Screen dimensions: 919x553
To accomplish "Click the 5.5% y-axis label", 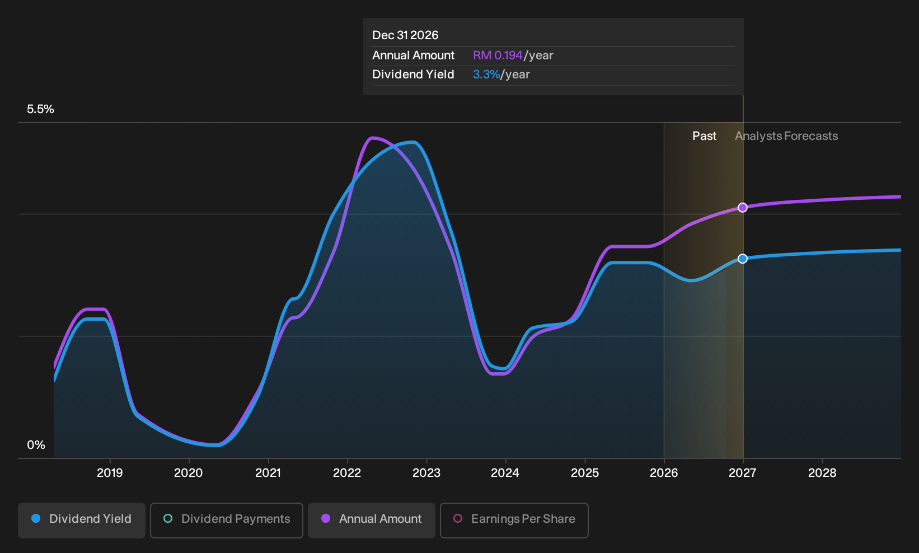I will click(40, 109).
